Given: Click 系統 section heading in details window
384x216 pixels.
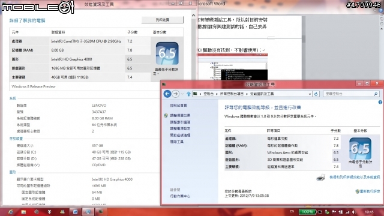Looking at the screenshot, I should tap(13, 98).
